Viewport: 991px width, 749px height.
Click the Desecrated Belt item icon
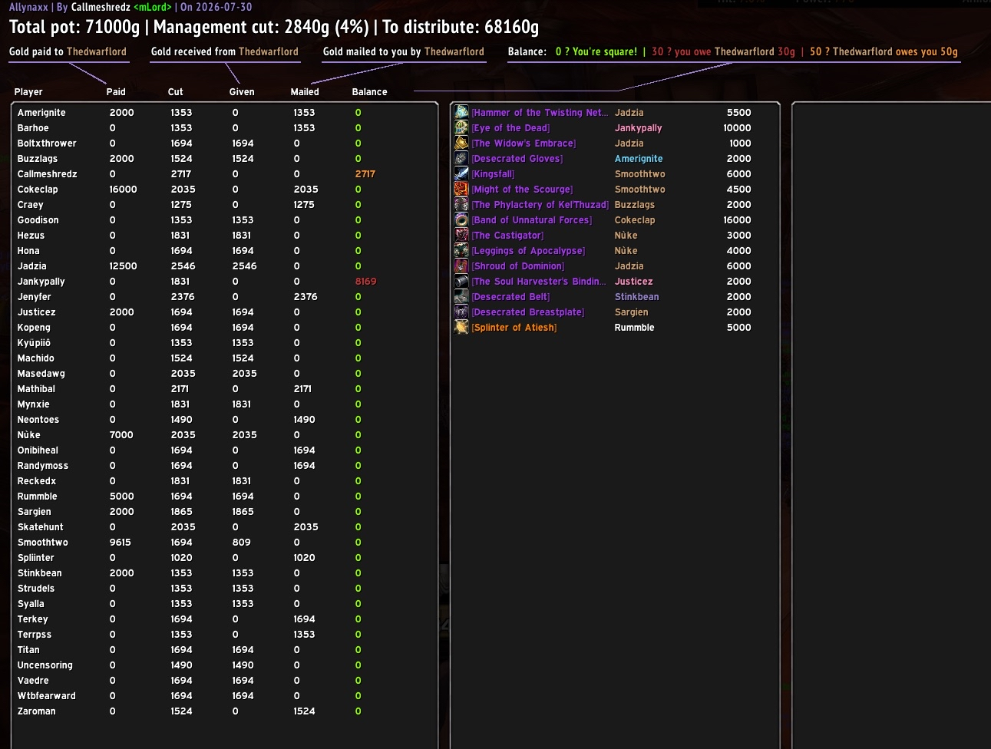coord(461,297)
